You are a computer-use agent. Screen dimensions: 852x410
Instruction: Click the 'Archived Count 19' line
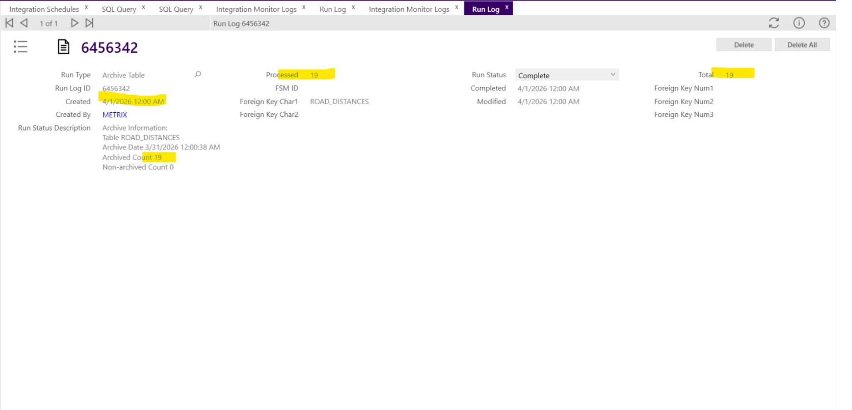pyautogui.click(x=132, y=157)
